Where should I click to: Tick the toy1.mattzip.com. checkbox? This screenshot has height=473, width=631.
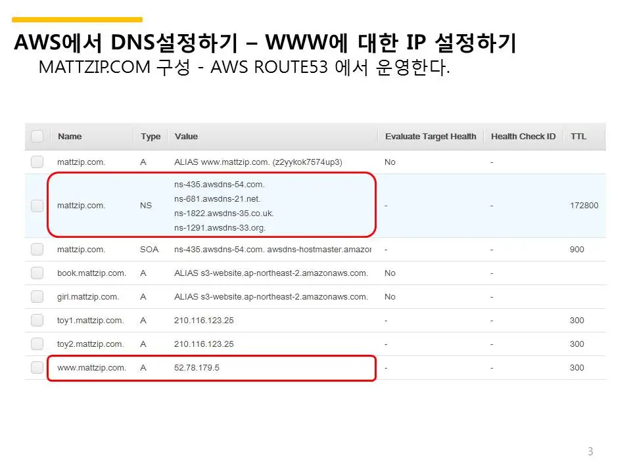(x=37, y=321)
